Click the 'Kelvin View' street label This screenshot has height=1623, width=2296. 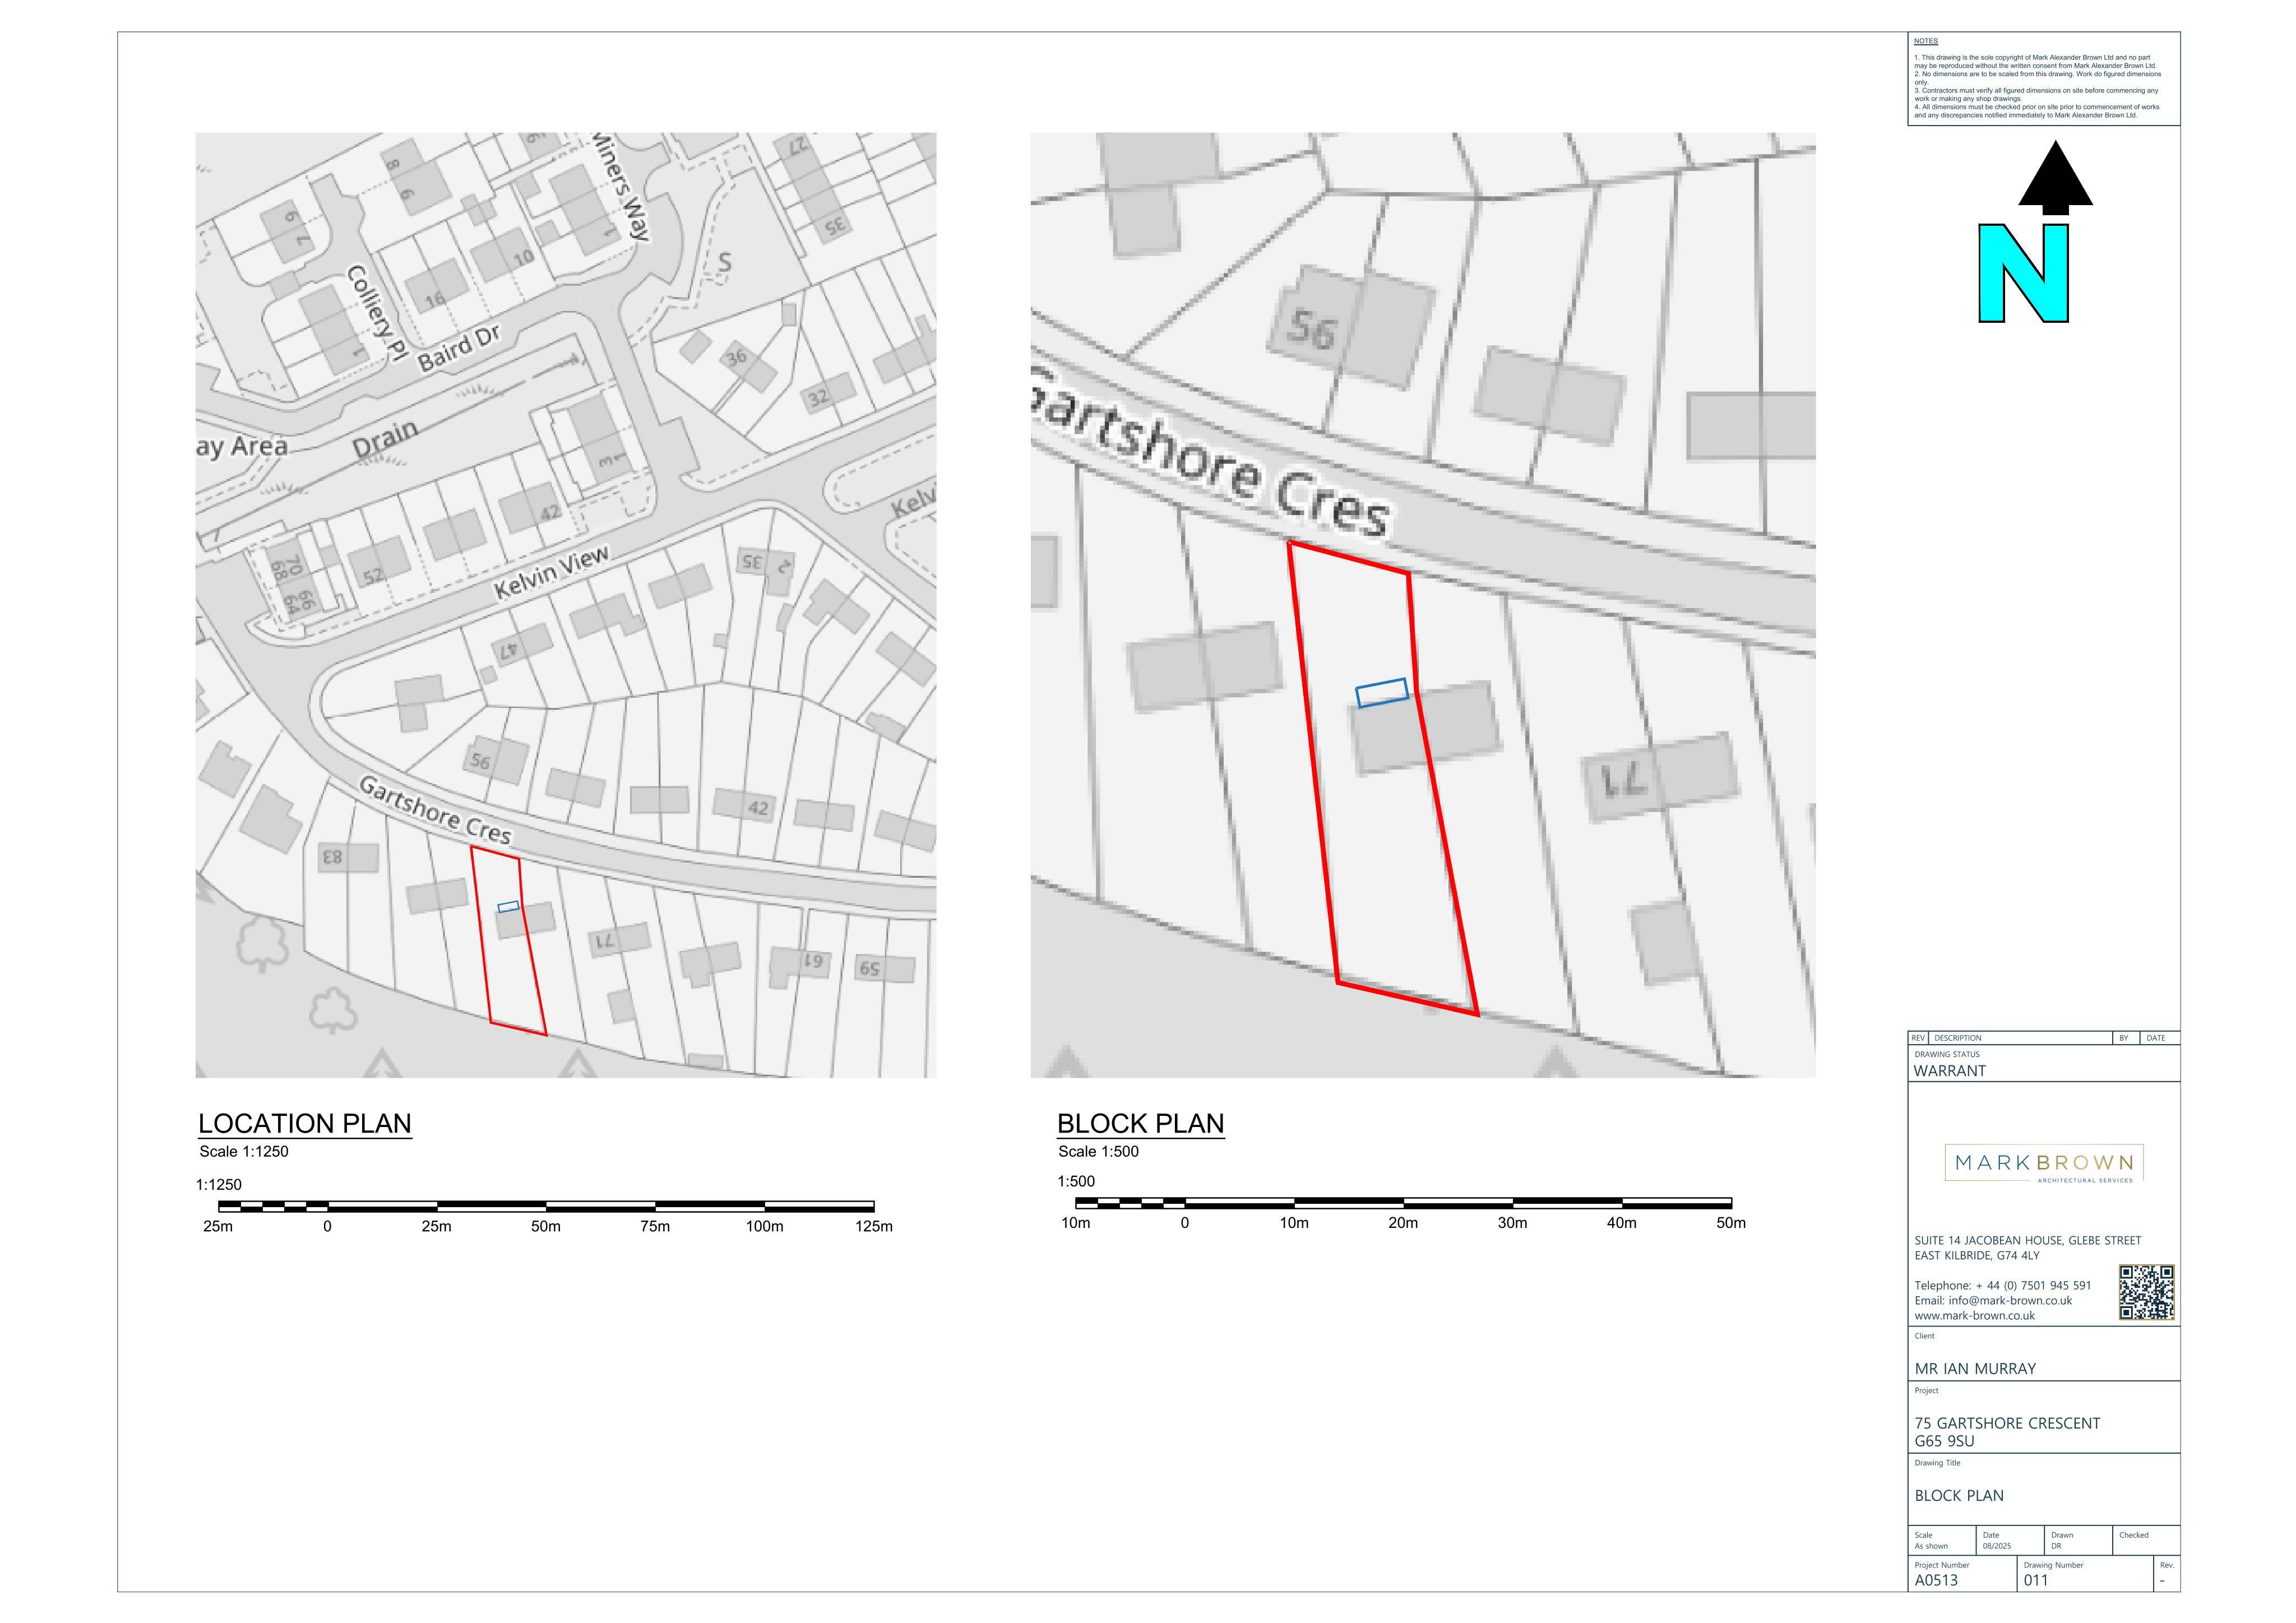(552, 573)
